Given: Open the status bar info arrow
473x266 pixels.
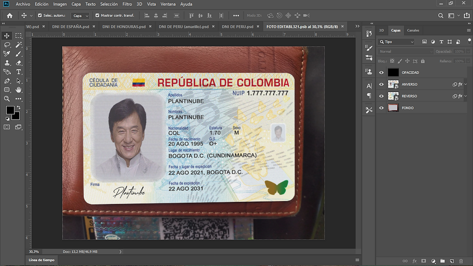Looking at the screenshot, I should [120, 252].
